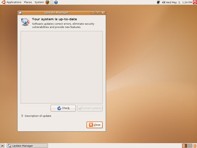Click the empty updates list area
Image resolution: width=197 pixels, height=148 pixels.
coord(62,67)
